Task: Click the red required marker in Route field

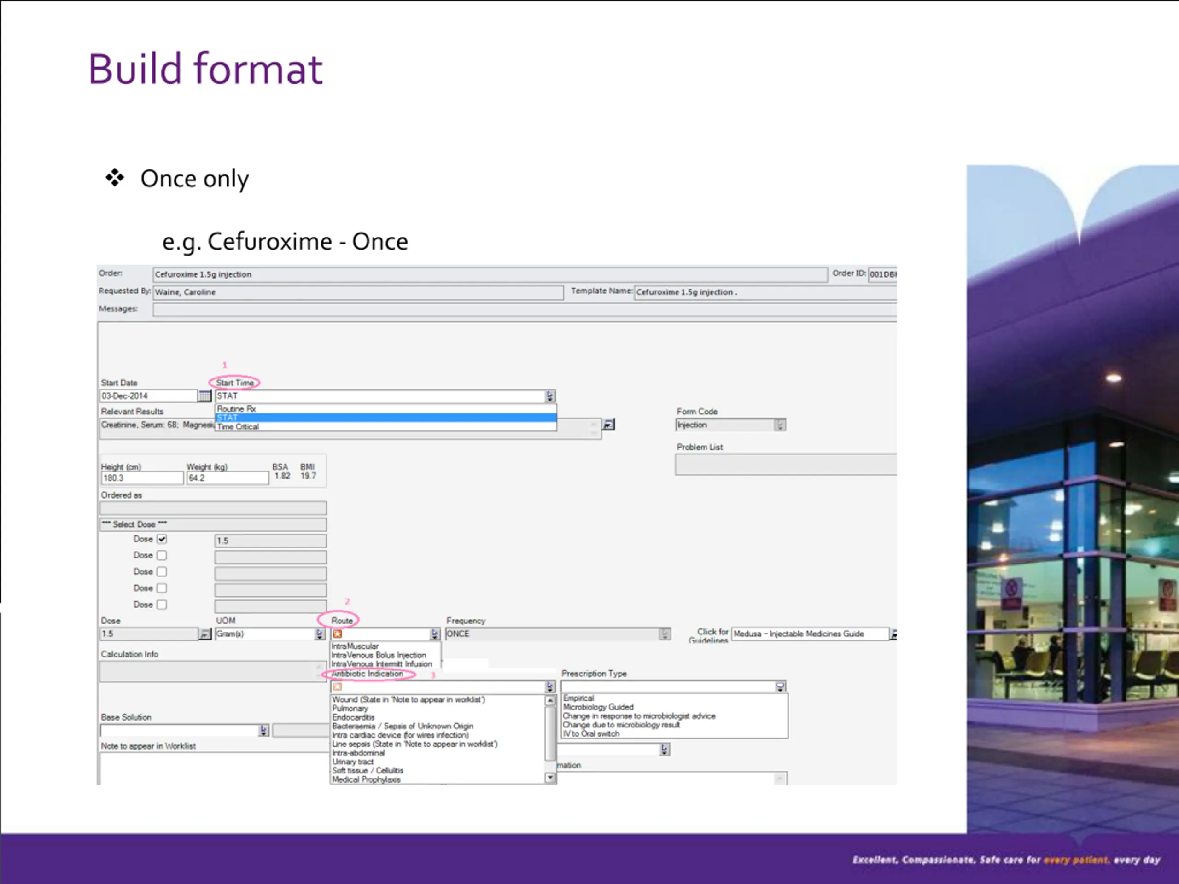Action: pos(337,634)
